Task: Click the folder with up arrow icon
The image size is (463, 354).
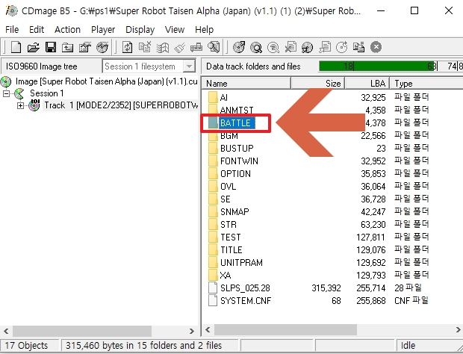Action: (x=68, y=47)
